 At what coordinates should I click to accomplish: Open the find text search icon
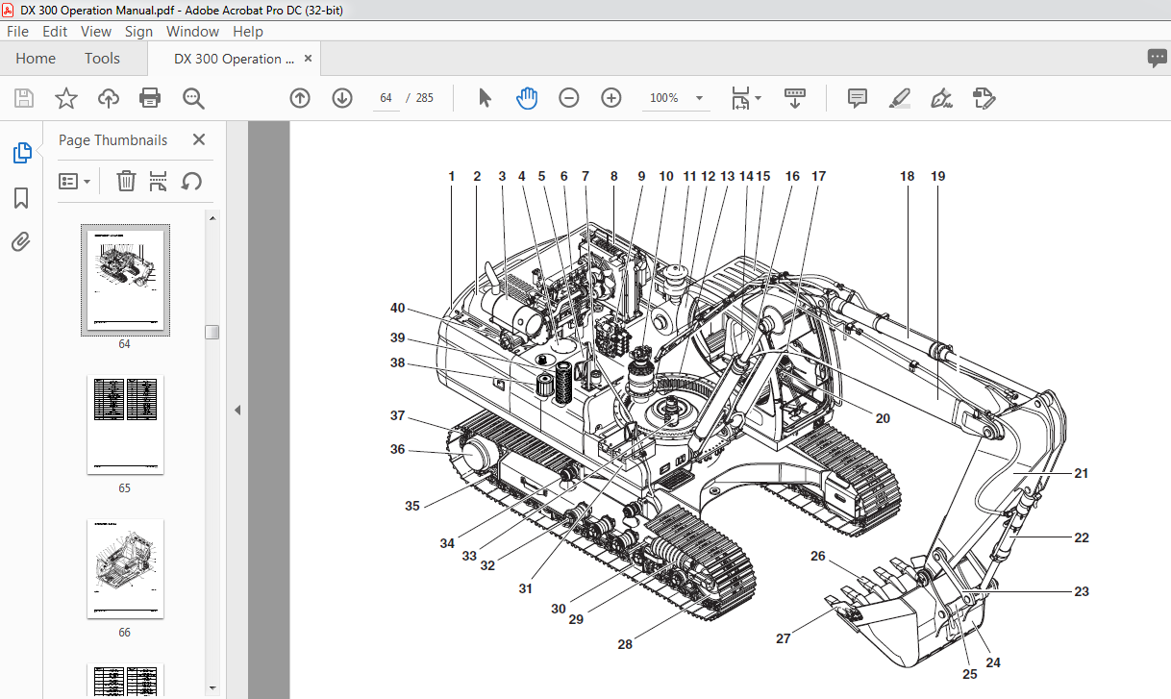(x=193, y=98)
